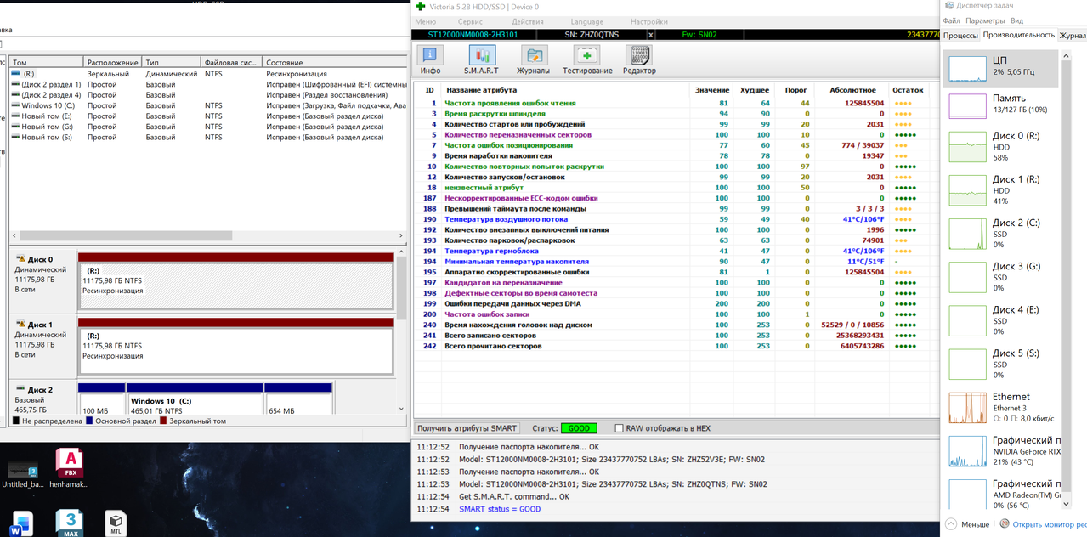Click the Victoria green cross title icon

[420, 7]
